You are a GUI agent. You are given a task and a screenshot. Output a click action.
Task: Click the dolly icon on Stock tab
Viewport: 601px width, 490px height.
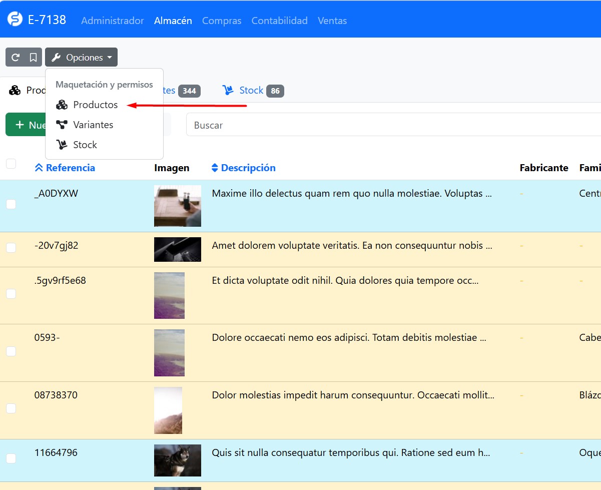pyautogui.click(x=228, y=91)
